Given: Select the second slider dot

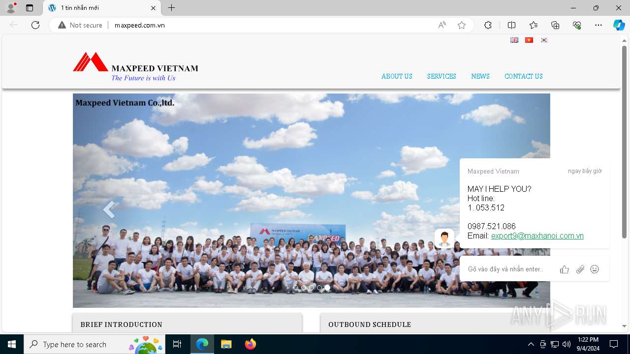Looking at the screenshot, I should [304, 288].
